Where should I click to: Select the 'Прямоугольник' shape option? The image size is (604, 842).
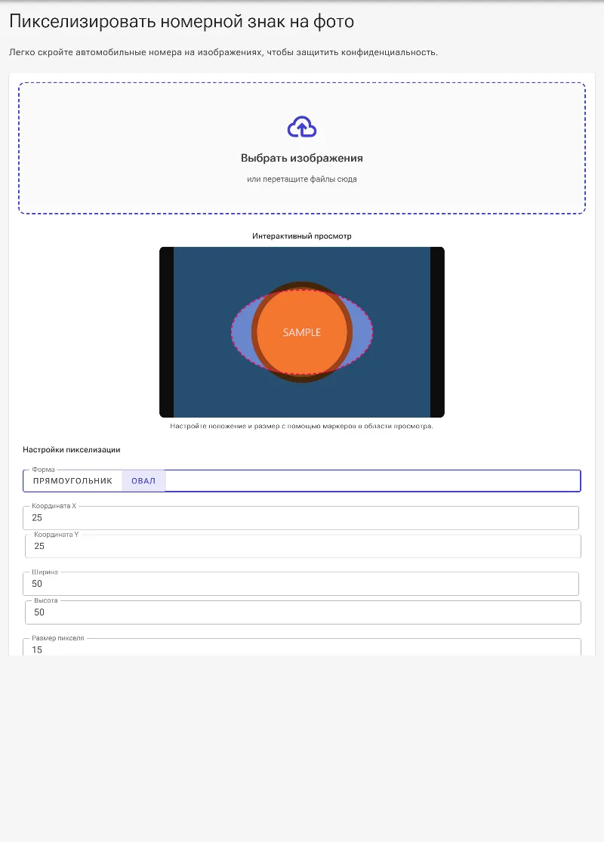pyautogui.click(x=72, y=480)
